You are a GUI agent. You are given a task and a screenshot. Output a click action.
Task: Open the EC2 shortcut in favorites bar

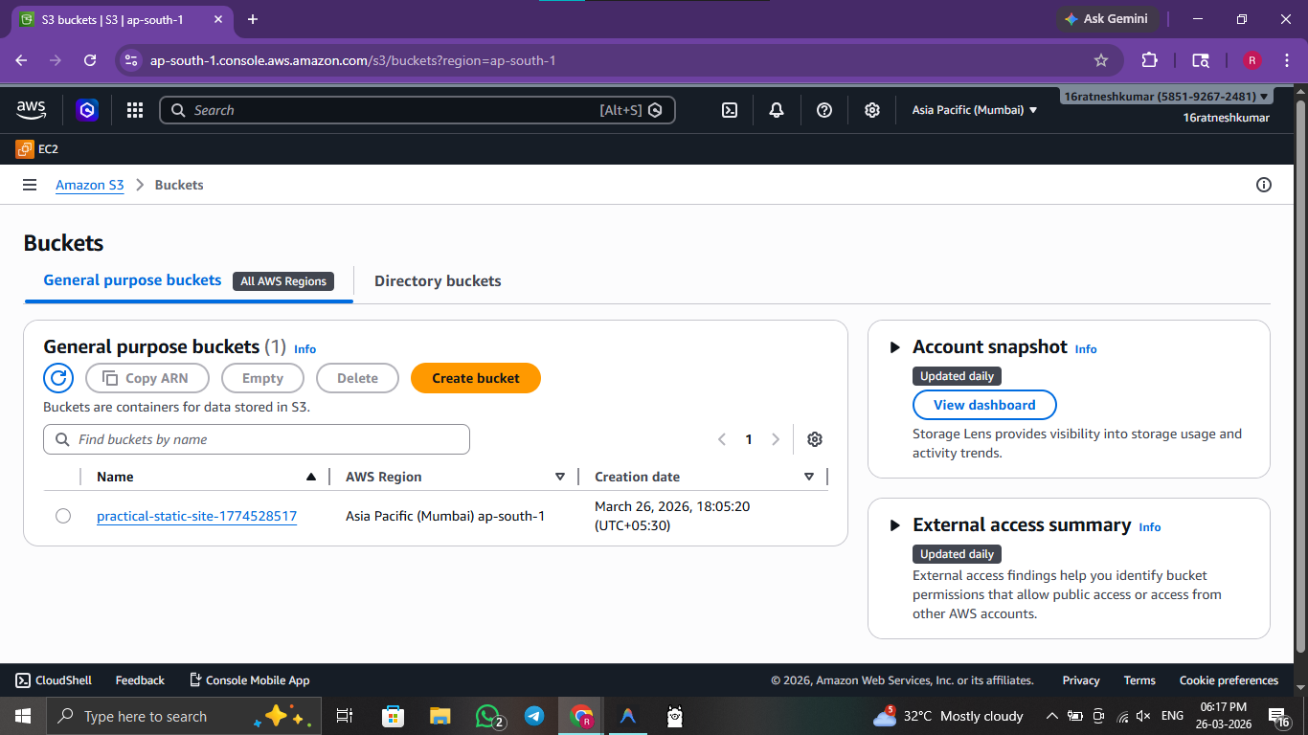[x=37, y=149]
